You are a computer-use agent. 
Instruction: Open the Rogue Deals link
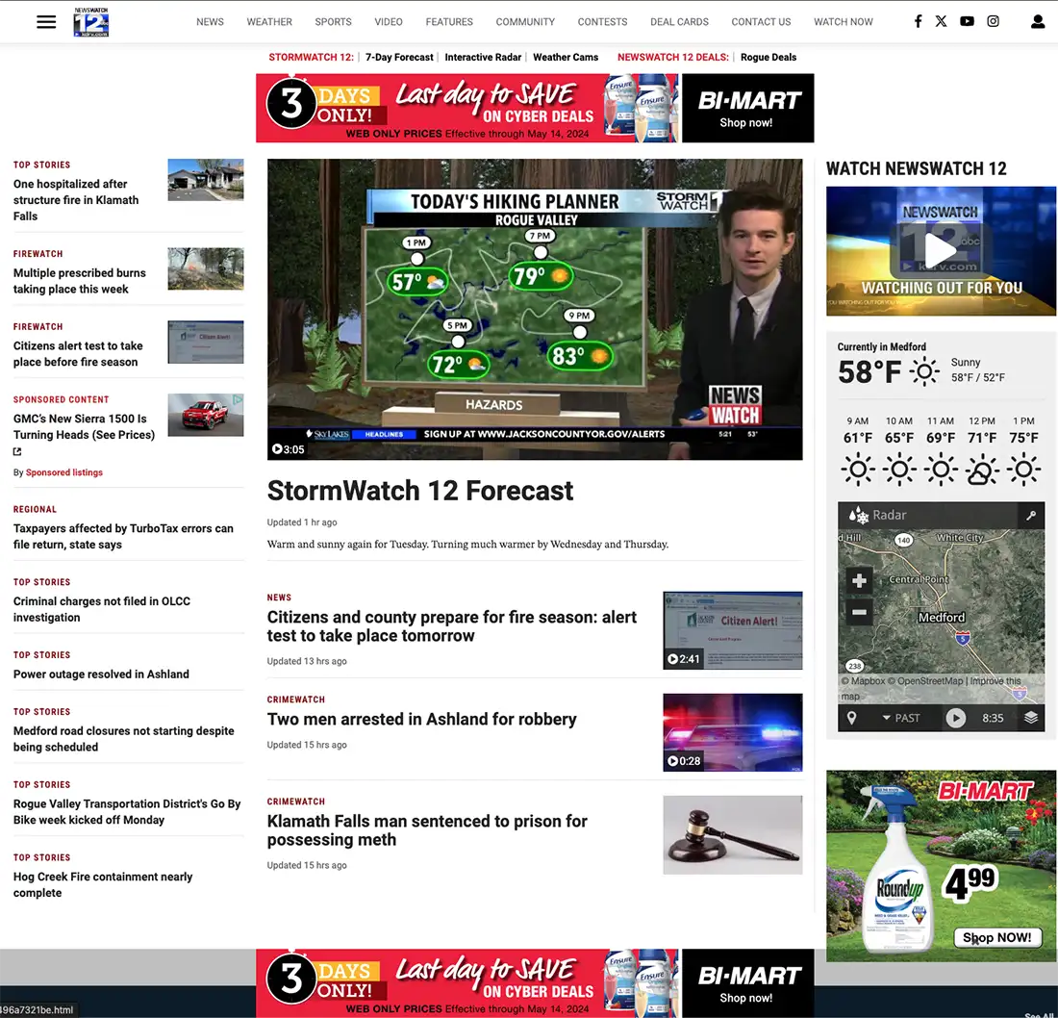768,58
